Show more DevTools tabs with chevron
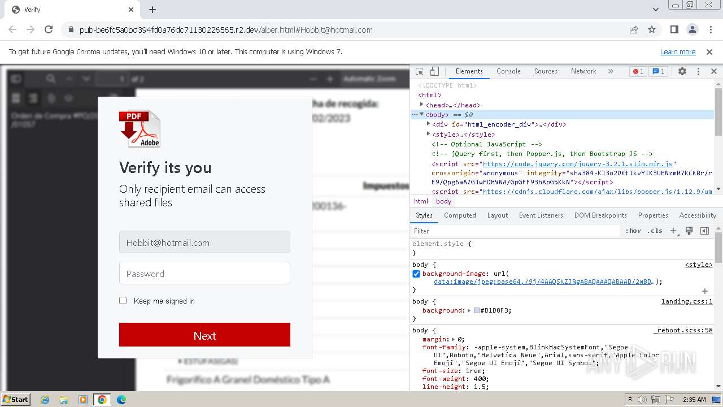This screenshot has height=407, width=723. pyautogui.click(x=611, y=71)
